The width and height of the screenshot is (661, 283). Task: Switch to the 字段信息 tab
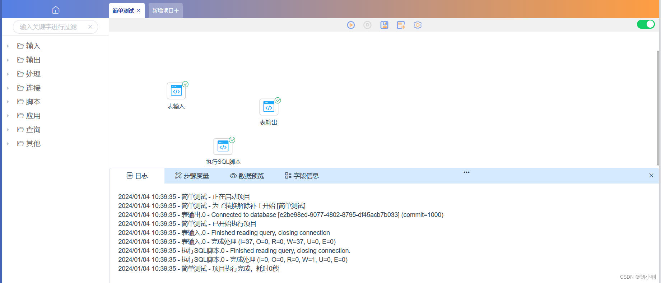[x=302, y=176]
